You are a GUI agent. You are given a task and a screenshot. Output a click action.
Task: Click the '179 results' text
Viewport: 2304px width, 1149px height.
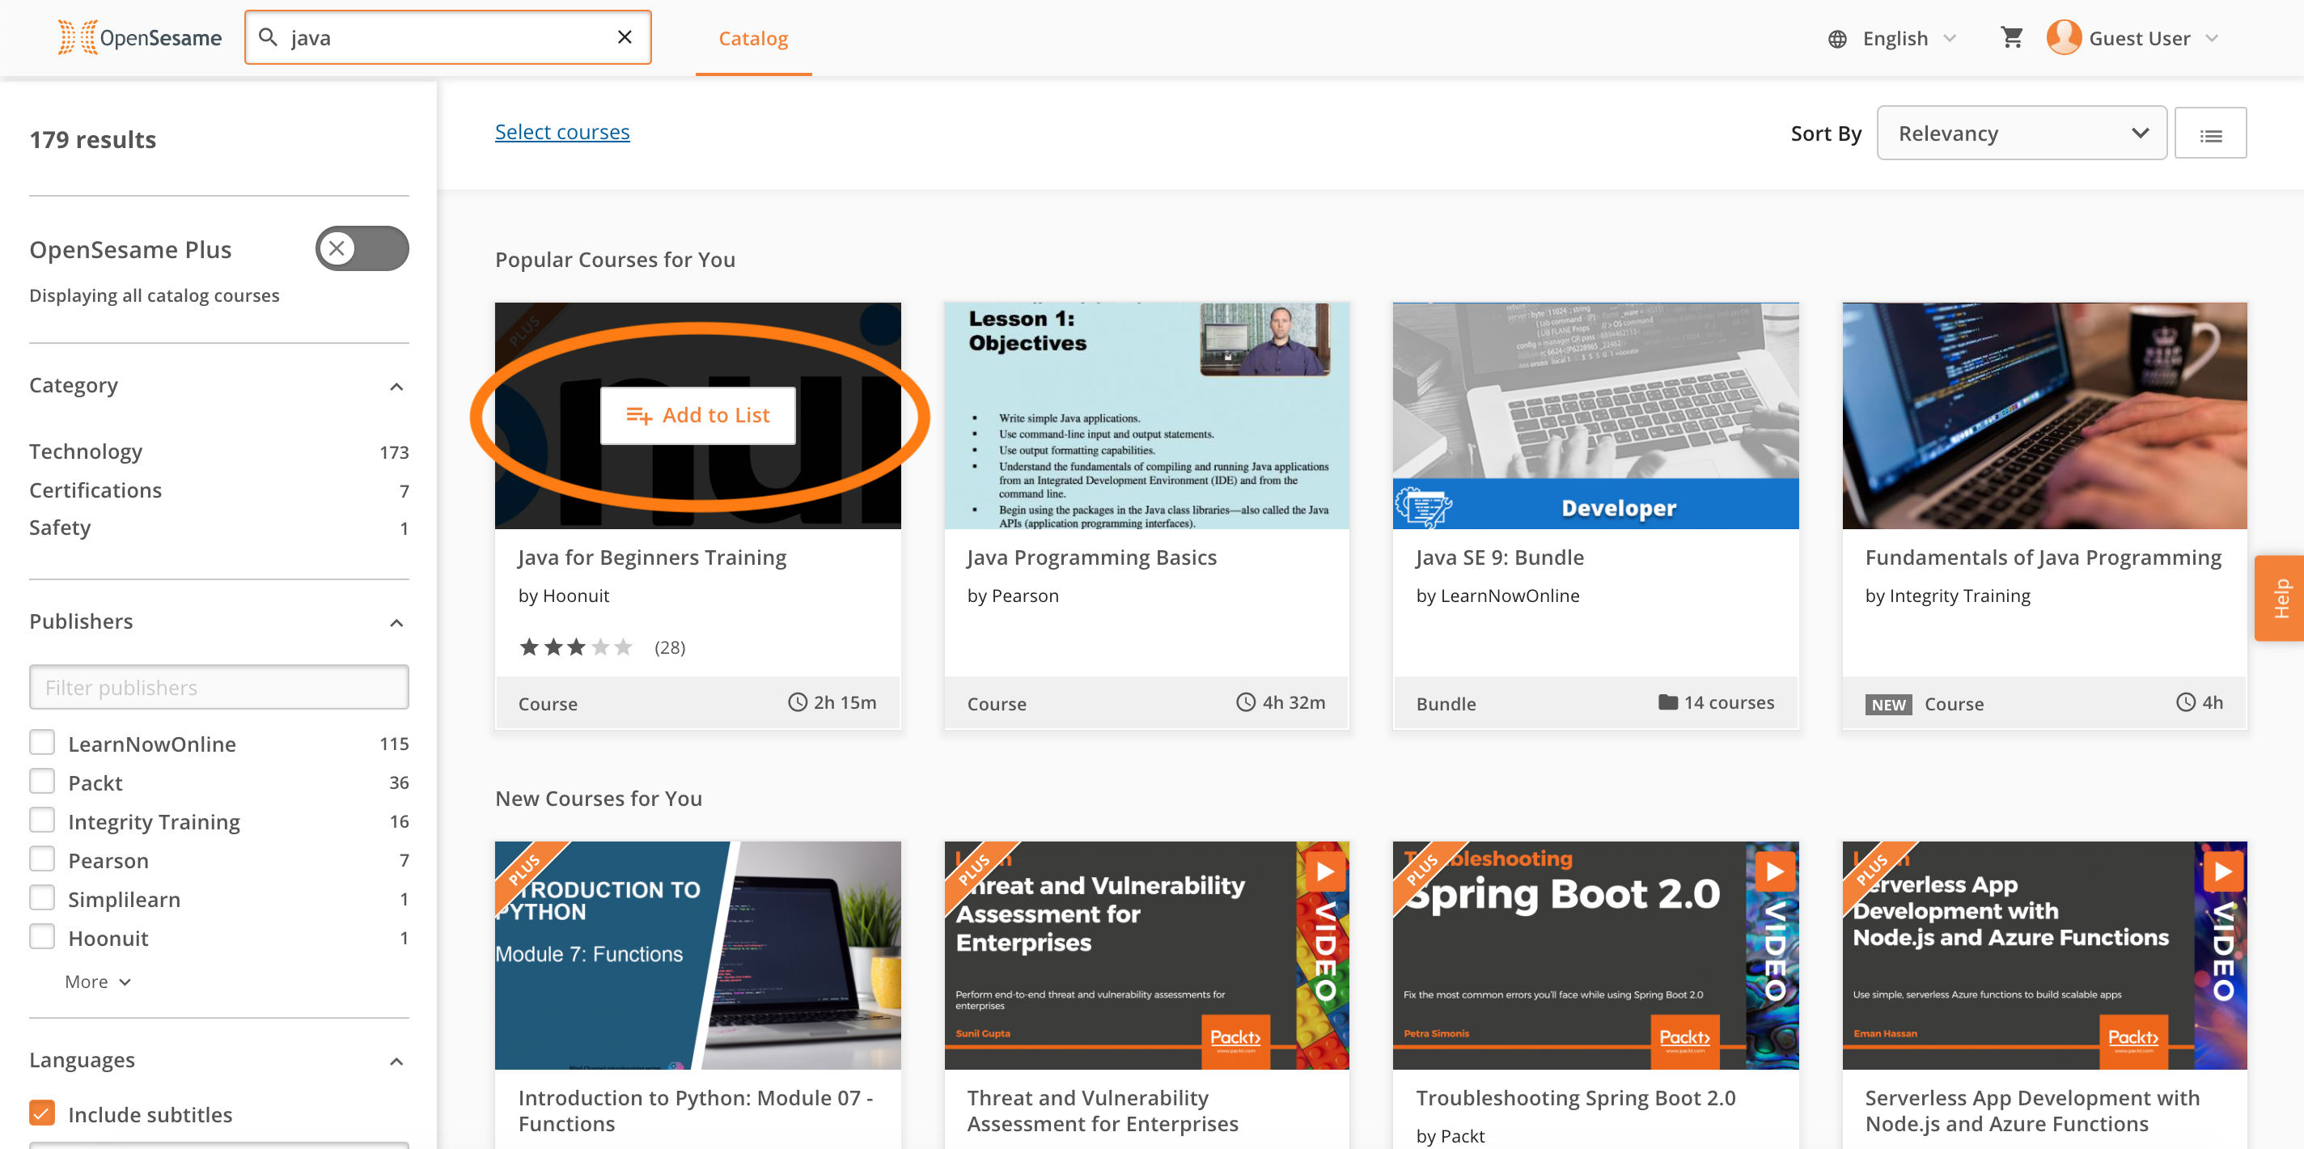click(x=93, y=140)
